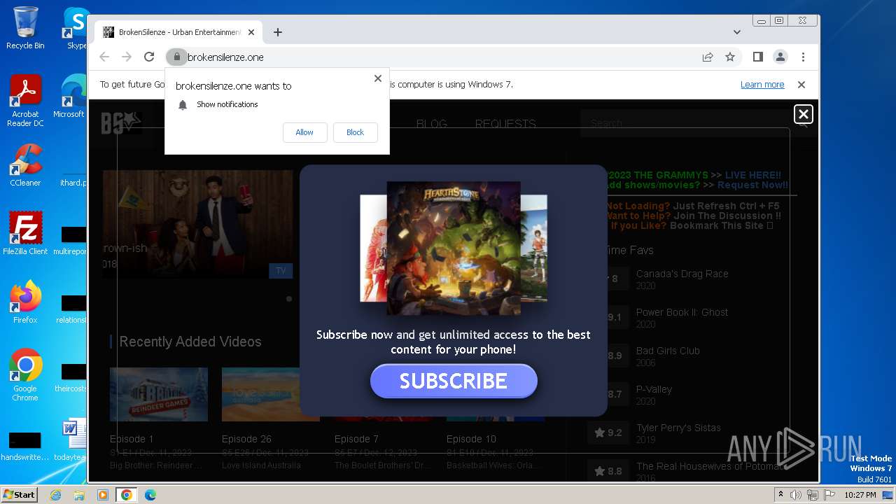Image resolution: width=896 pixels, height=504 pixels.
Task: Click the Hearthstone game image
Action: click(x=454, y=248)
